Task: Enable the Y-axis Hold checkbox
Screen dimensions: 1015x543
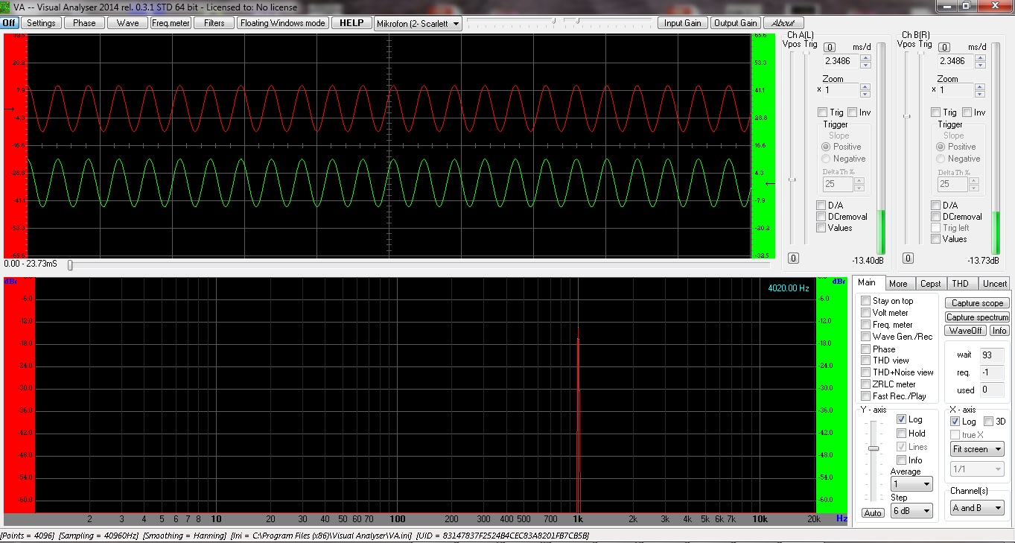Action: coord(902,433)
